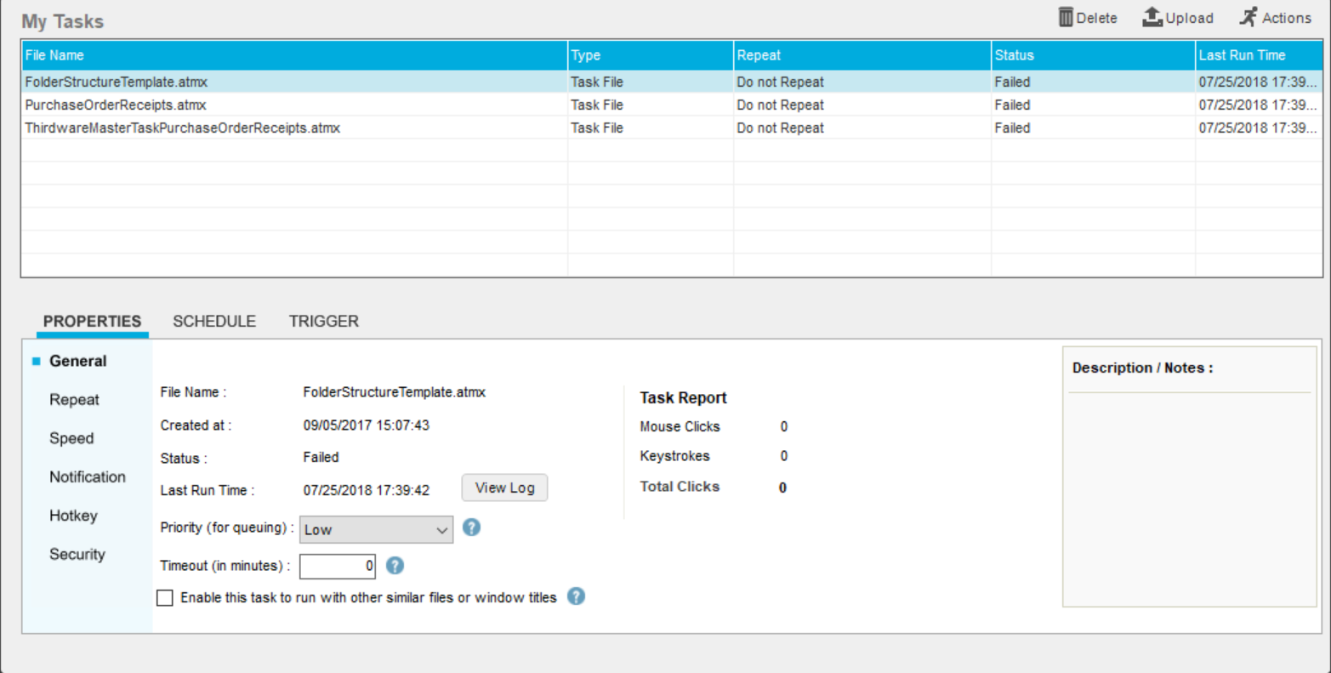The height and width of the screenshot is (673, 1331).
Task: Click the Delete trash can icon
Action: 1066,17
